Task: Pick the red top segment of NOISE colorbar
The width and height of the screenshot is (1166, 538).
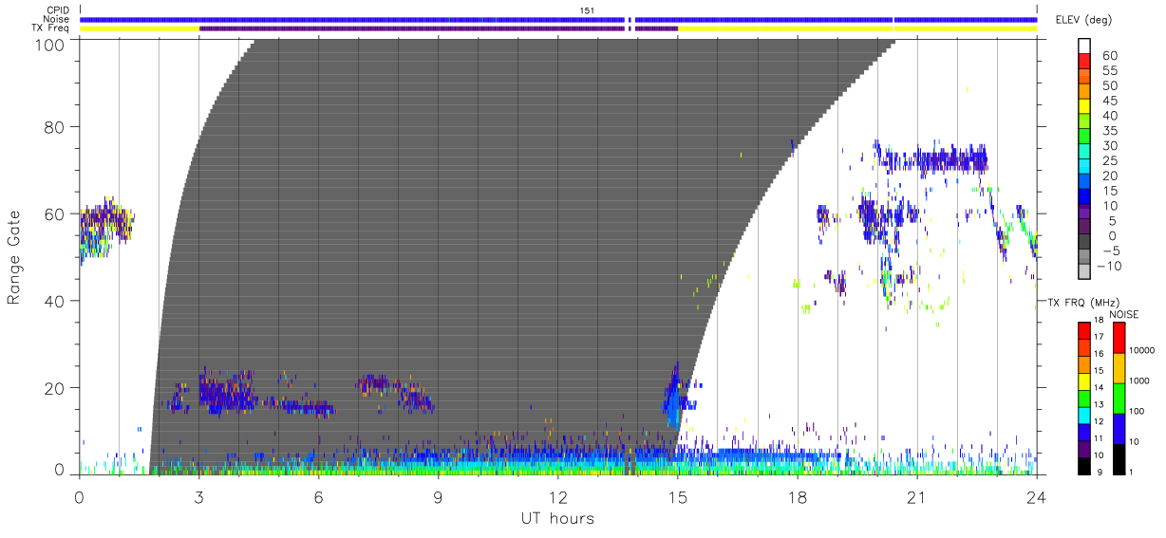Action: click(x=1119, y=337)
